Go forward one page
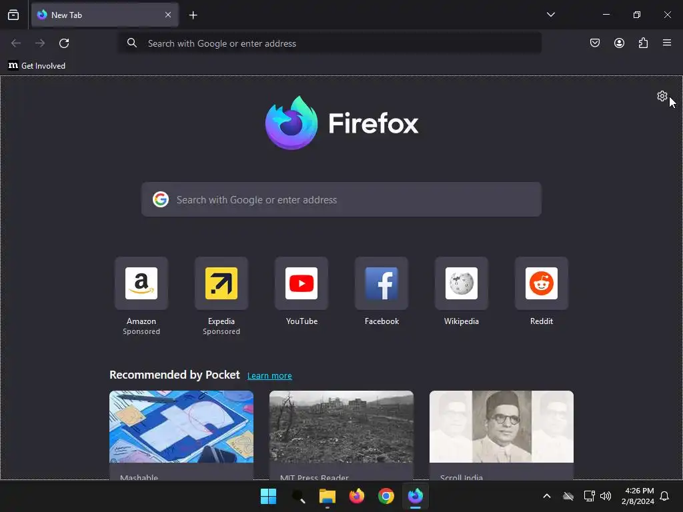 (40, 43)
